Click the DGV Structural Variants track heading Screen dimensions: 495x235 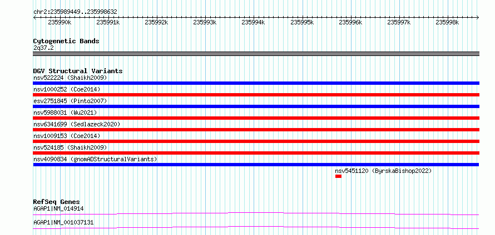(x=78, y=71)
